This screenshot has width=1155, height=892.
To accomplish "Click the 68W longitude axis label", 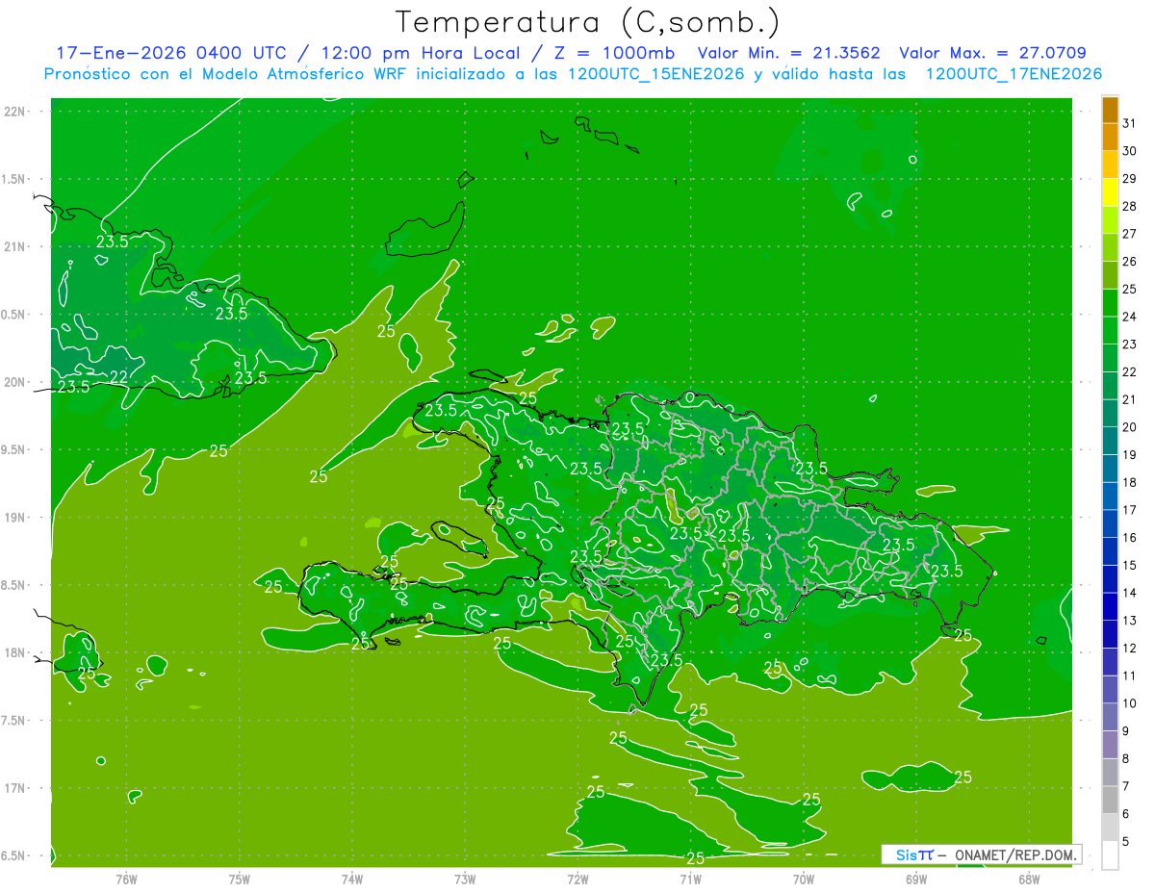I will click(x=1028, y=879).
